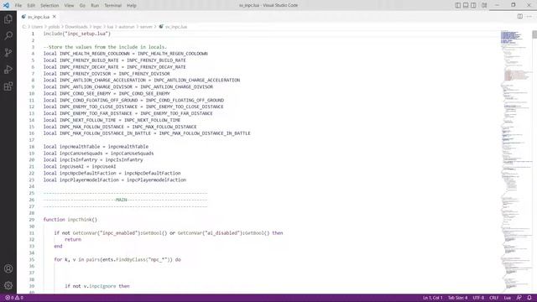Toggle the secondary side bar layout icon
537x302 pixels.
[473, 5]
